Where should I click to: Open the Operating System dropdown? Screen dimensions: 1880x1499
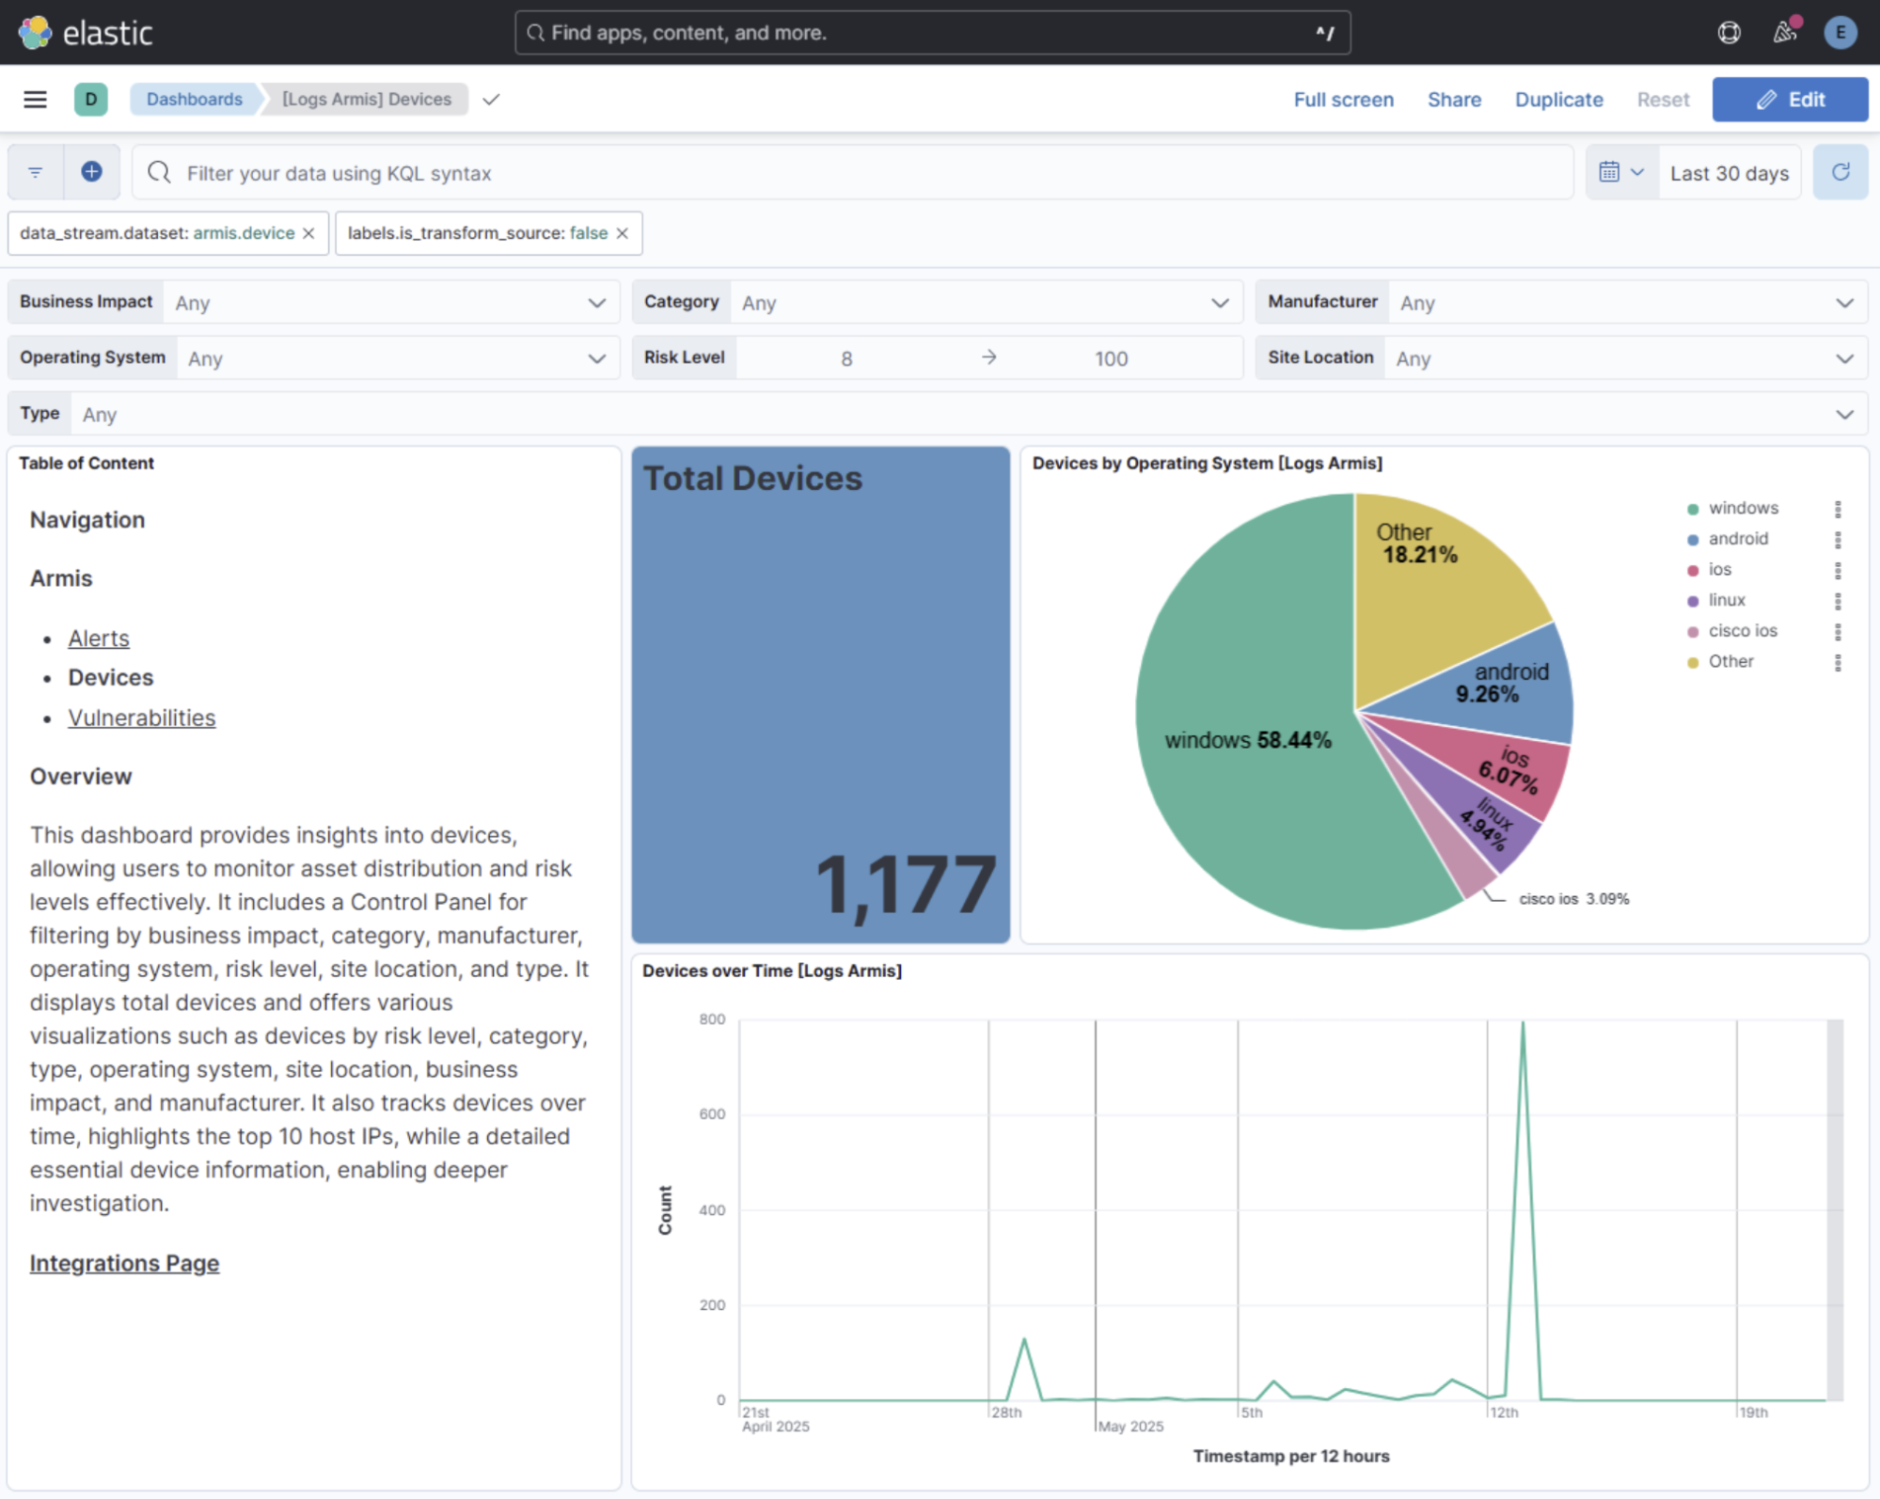(595, 358)
